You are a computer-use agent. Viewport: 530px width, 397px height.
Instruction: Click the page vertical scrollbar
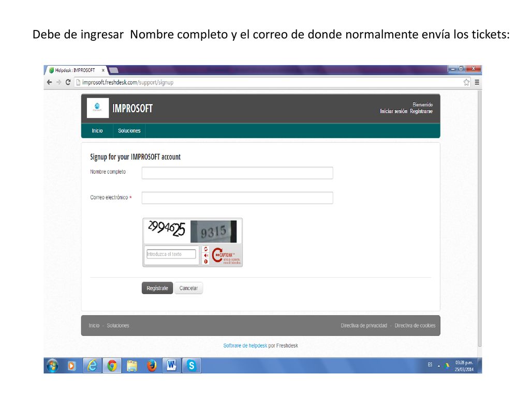click(479, 219)
